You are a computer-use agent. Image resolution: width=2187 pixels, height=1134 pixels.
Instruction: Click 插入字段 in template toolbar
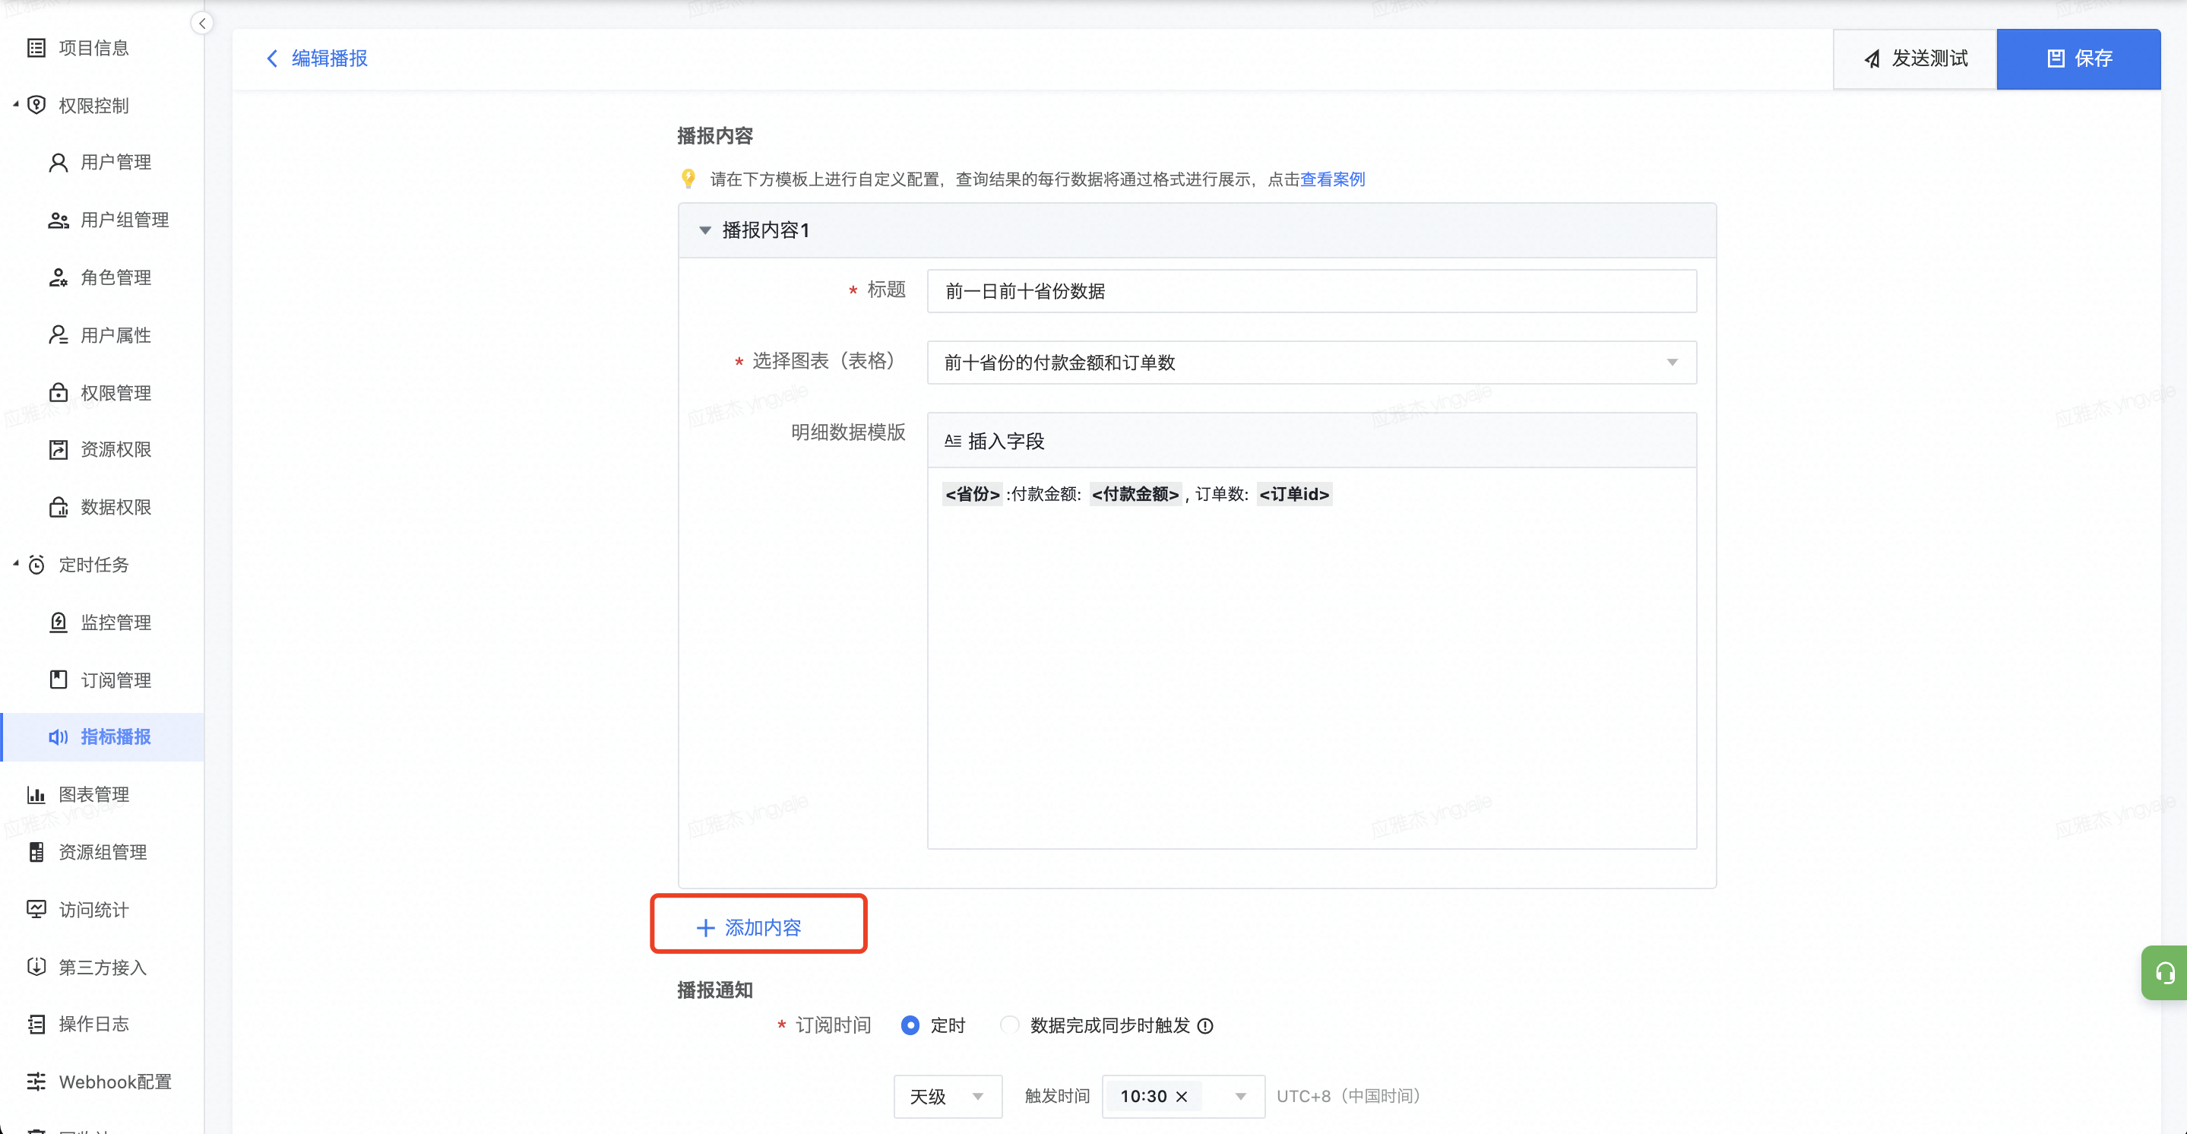[994, 441]
